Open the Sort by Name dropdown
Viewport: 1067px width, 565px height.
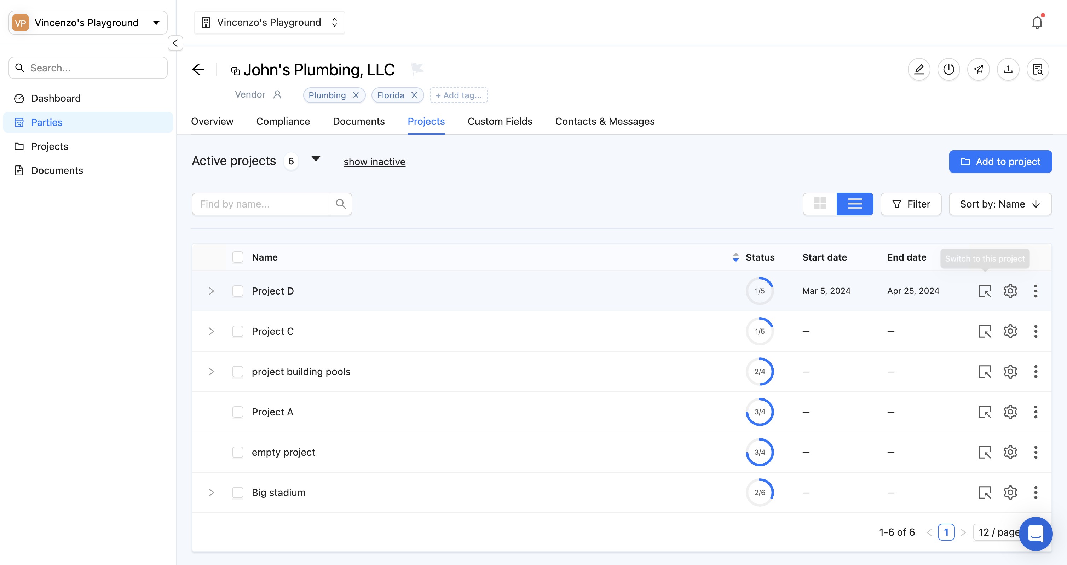pos(1000,204)
